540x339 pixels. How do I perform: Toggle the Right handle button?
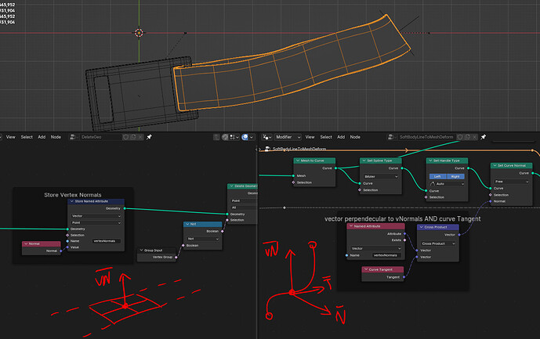(455, 177)
